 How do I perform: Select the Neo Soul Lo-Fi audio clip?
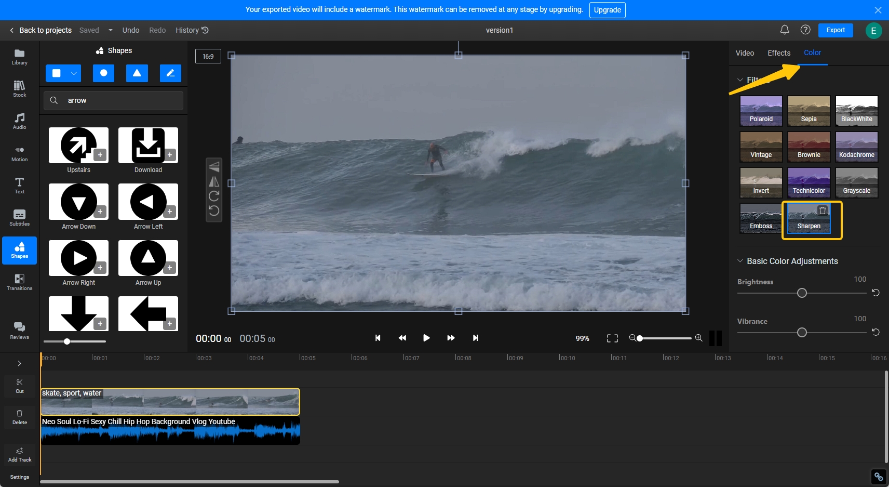(x=170, y=431)
